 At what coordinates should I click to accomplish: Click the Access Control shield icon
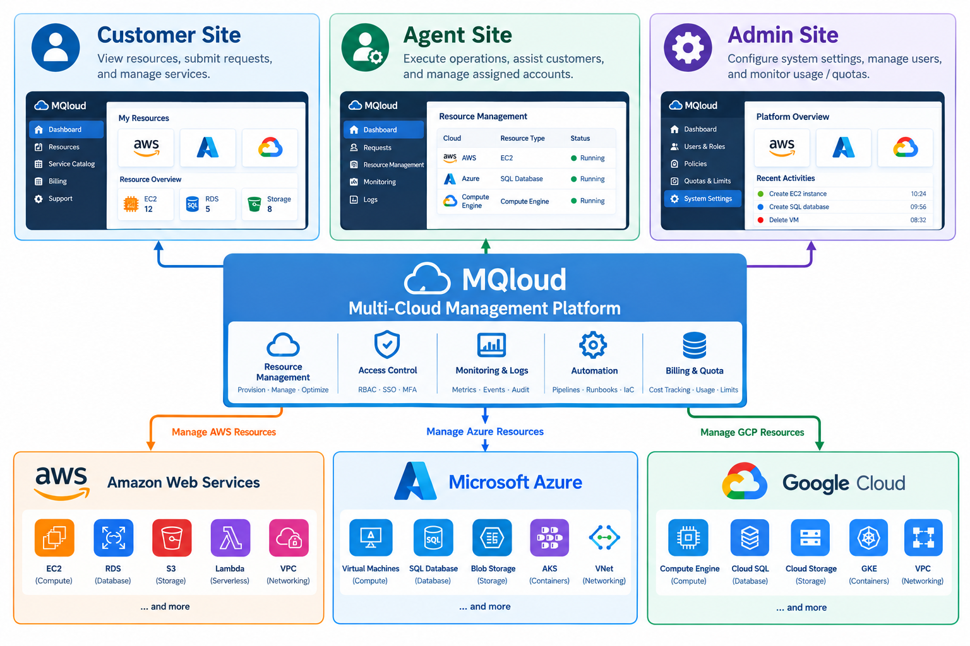pyautogui.click(x=387, y=344)
